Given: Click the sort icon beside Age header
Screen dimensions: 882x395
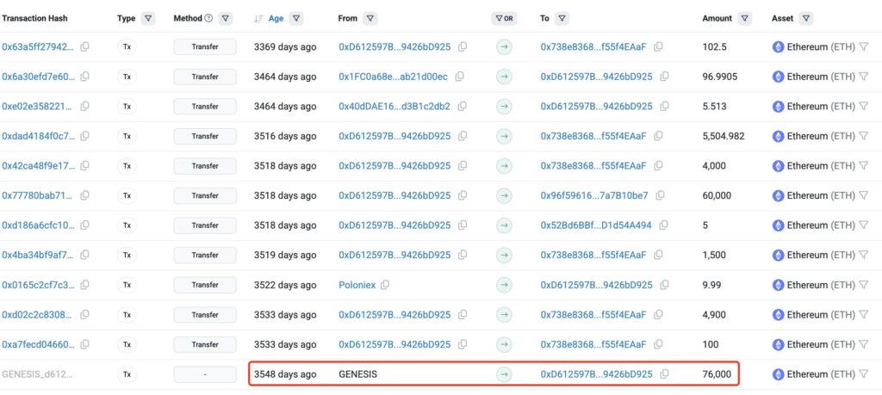Looking at the screenshot, I should 258,19.
